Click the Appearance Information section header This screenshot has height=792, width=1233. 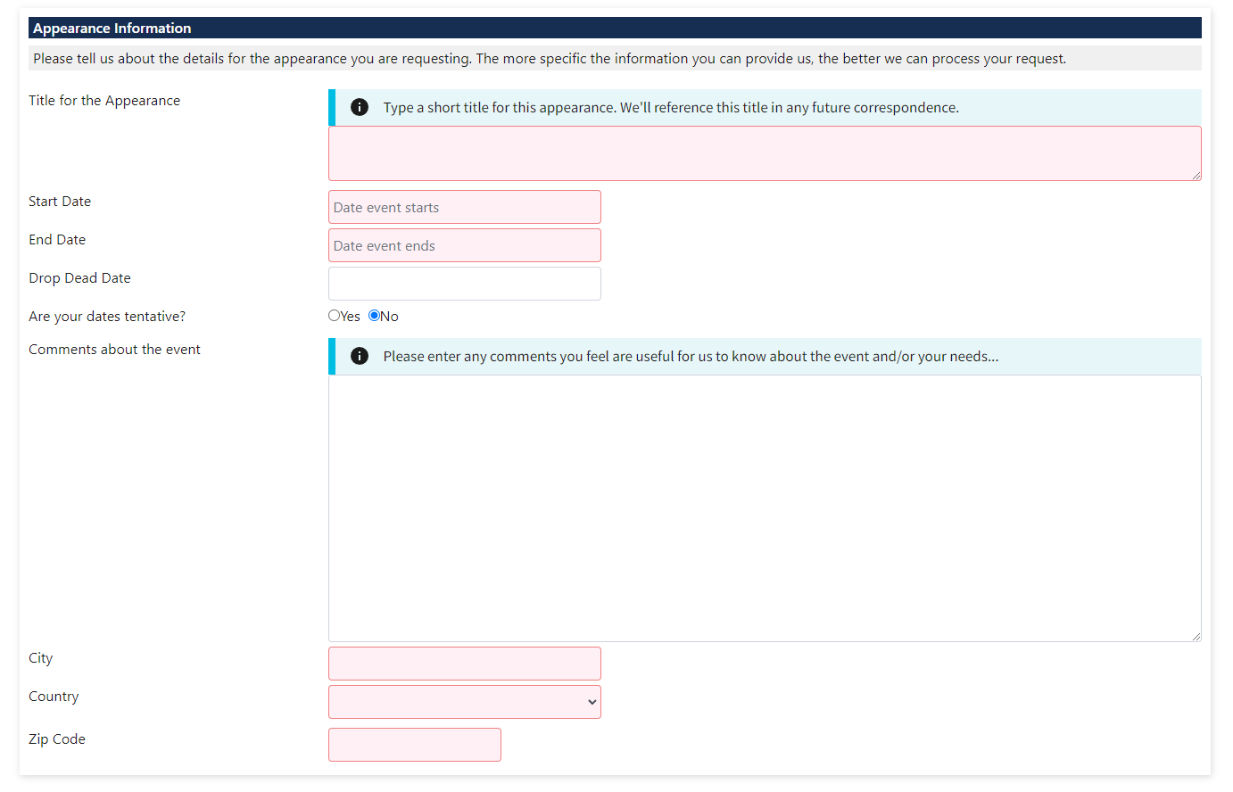[x=112, y=29]
